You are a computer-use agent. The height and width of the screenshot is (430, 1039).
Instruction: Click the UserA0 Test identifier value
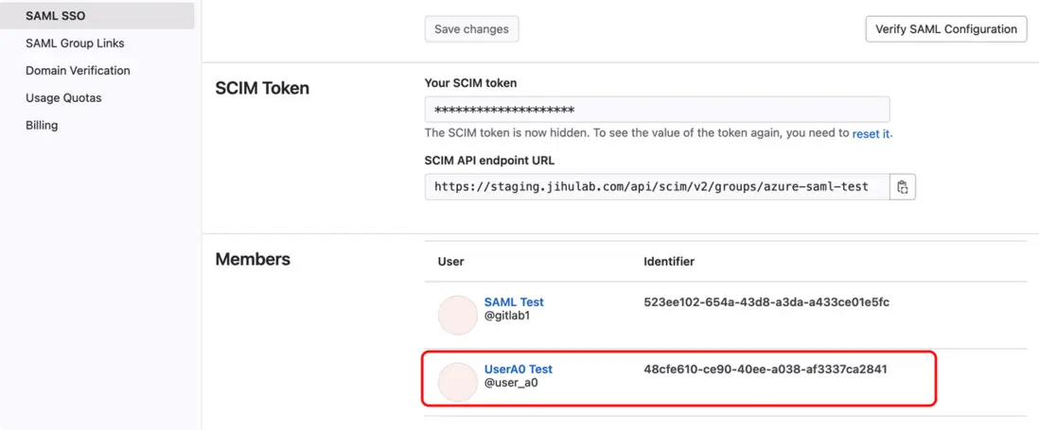(x=766, y=370)
